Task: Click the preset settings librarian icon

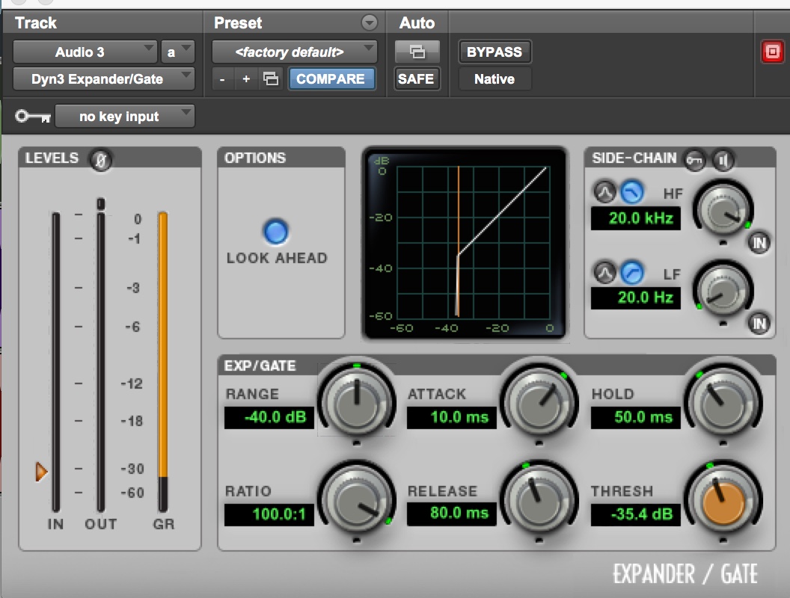Action: tap(270, 79)
